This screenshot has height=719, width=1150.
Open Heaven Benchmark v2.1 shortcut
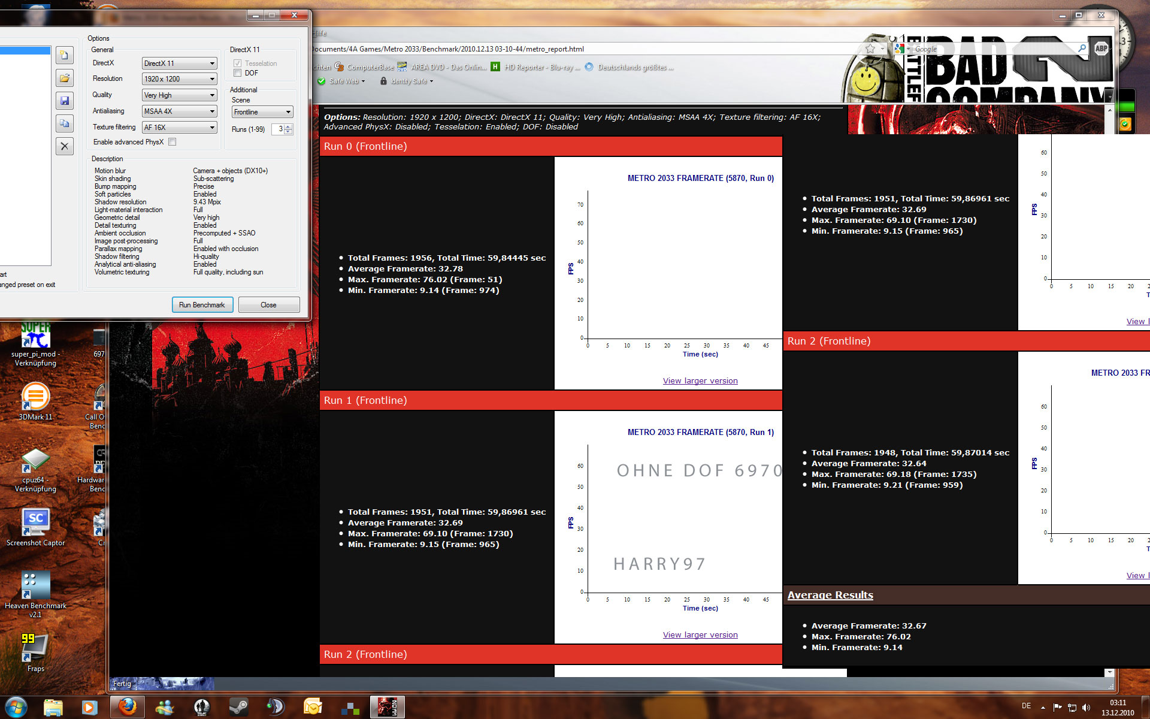(x=35, y=595)
